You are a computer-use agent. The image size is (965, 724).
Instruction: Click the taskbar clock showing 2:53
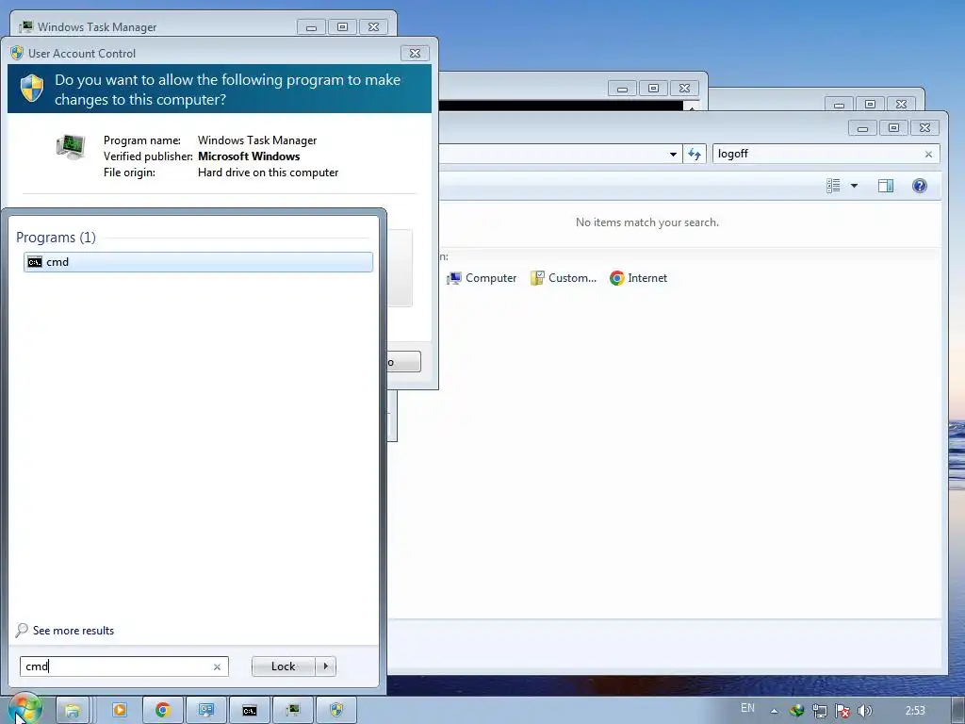coord(915,711)
